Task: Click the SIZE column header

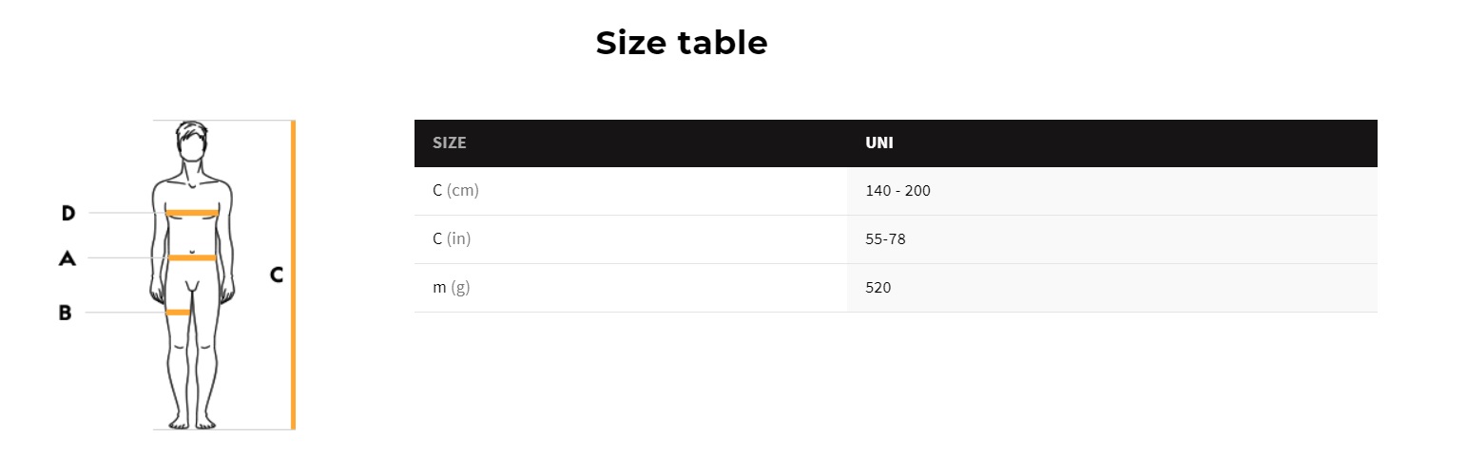Action: 450,143
